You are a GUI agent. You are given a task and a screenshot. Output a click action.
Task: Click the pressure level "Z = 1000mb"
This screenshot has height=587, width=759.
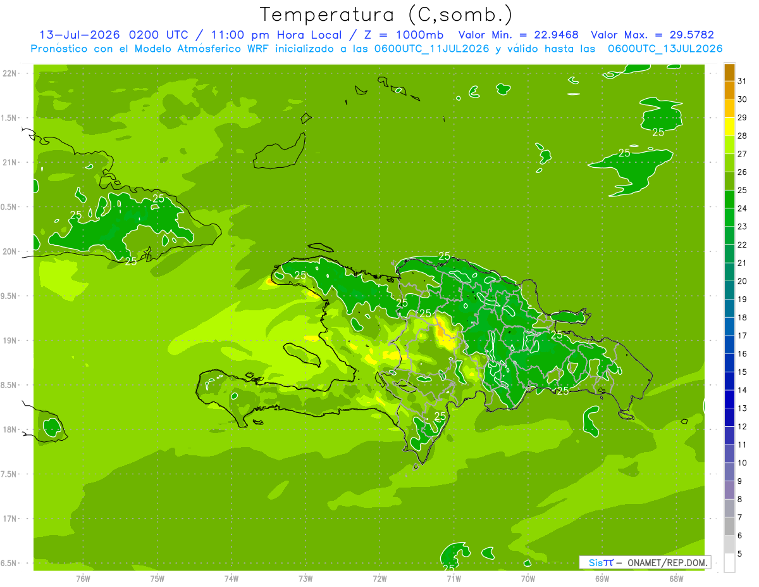(401, 35)
